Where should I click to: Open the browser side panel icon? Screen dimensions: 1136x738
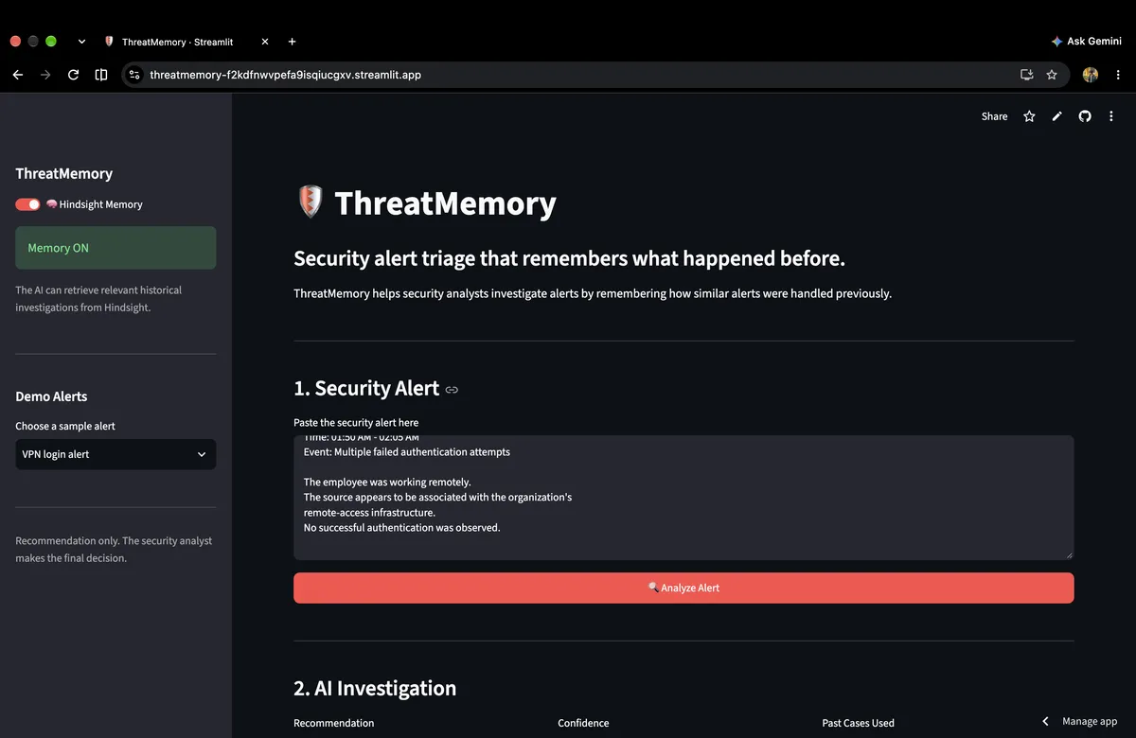click(x=101, y=75)
